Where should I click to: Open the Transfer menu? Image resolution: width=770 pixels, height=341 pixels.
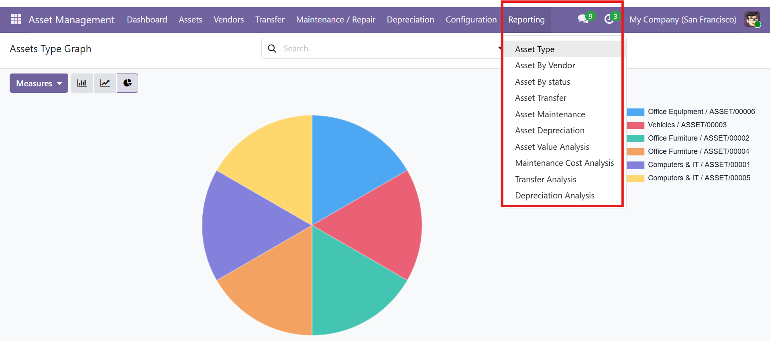click(x=270, y=20)
